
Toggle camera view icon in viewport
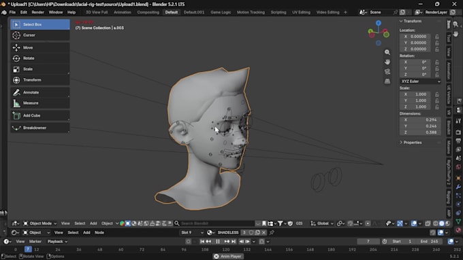click(387, 71)
